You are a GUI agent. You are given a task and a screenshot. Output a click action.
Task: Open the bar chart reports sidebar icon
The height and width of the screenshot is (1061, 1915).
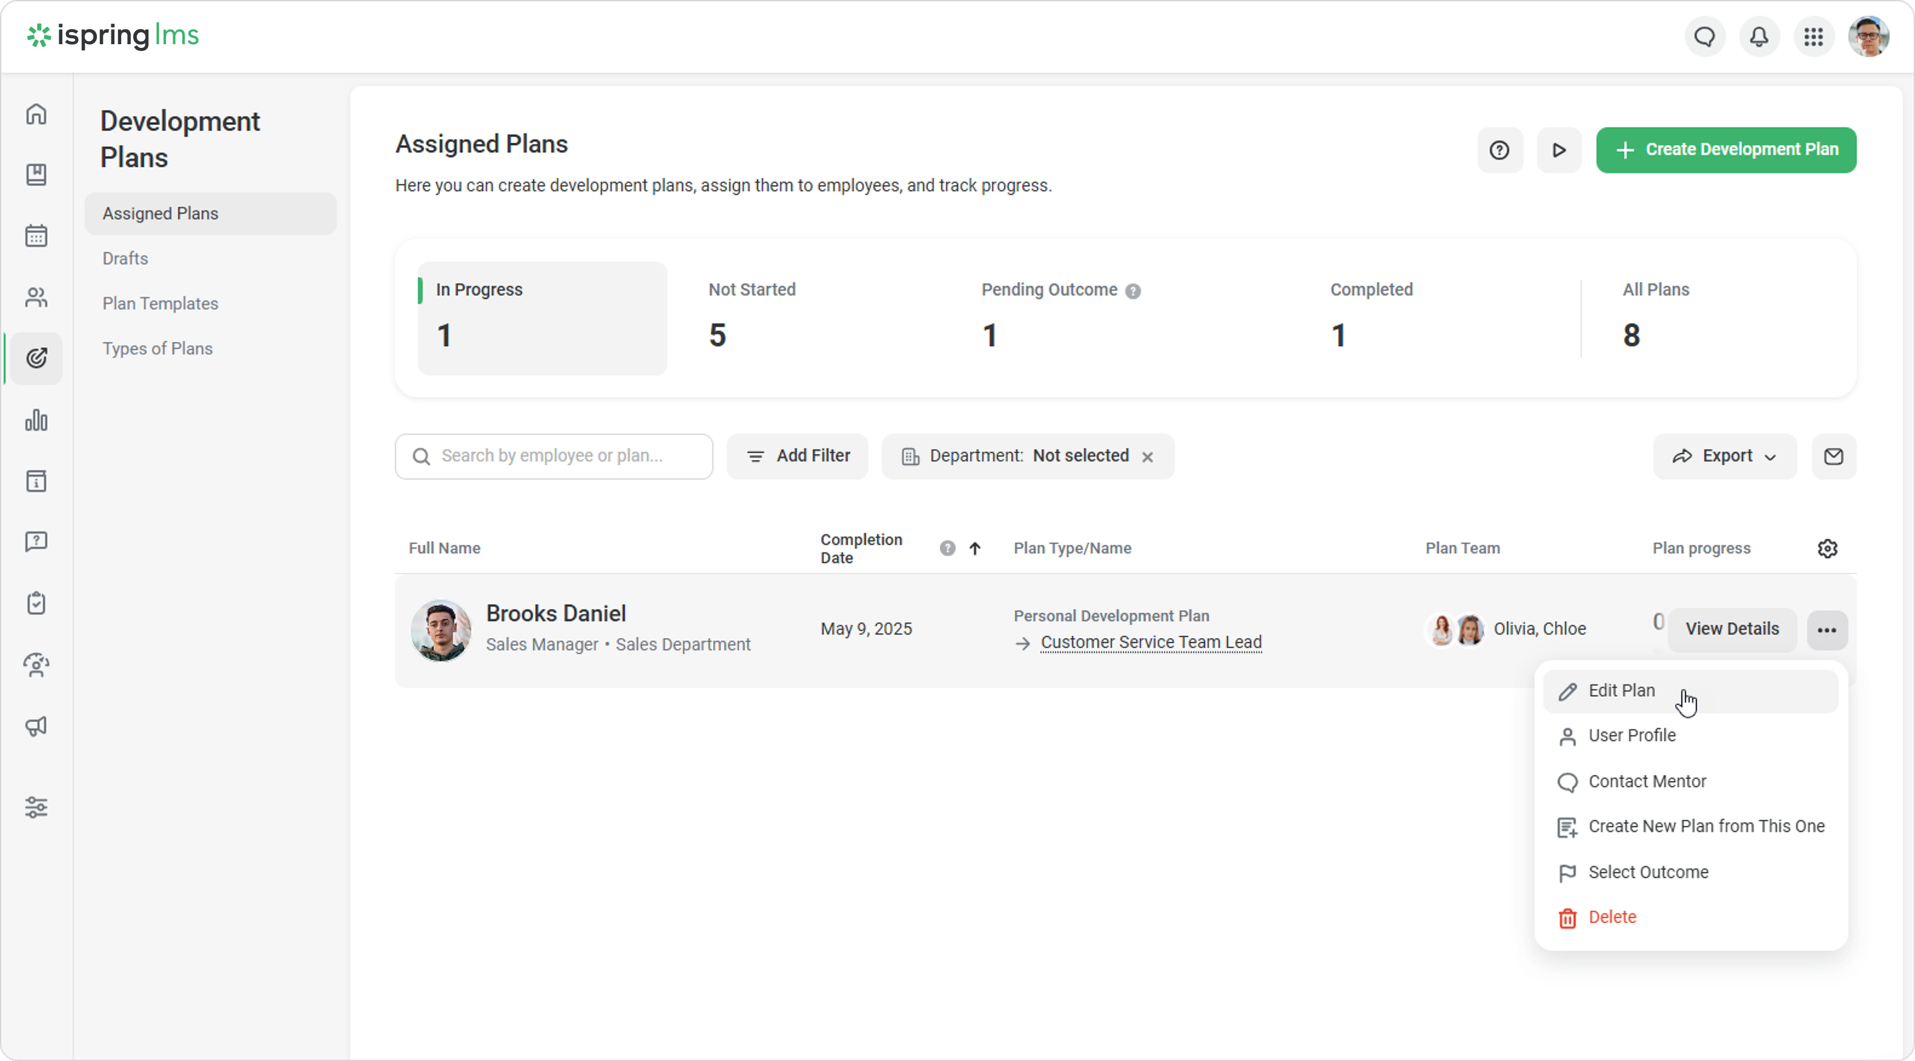36,421
